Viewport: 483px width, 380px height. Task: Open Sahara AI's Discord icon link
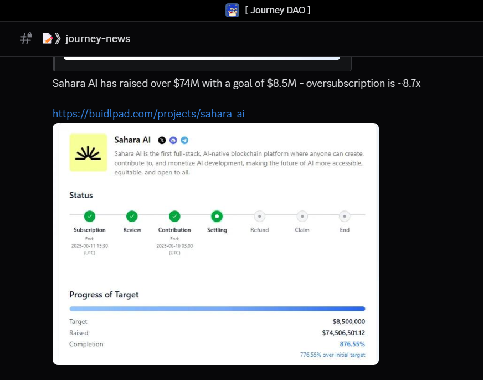click(173, 140)
